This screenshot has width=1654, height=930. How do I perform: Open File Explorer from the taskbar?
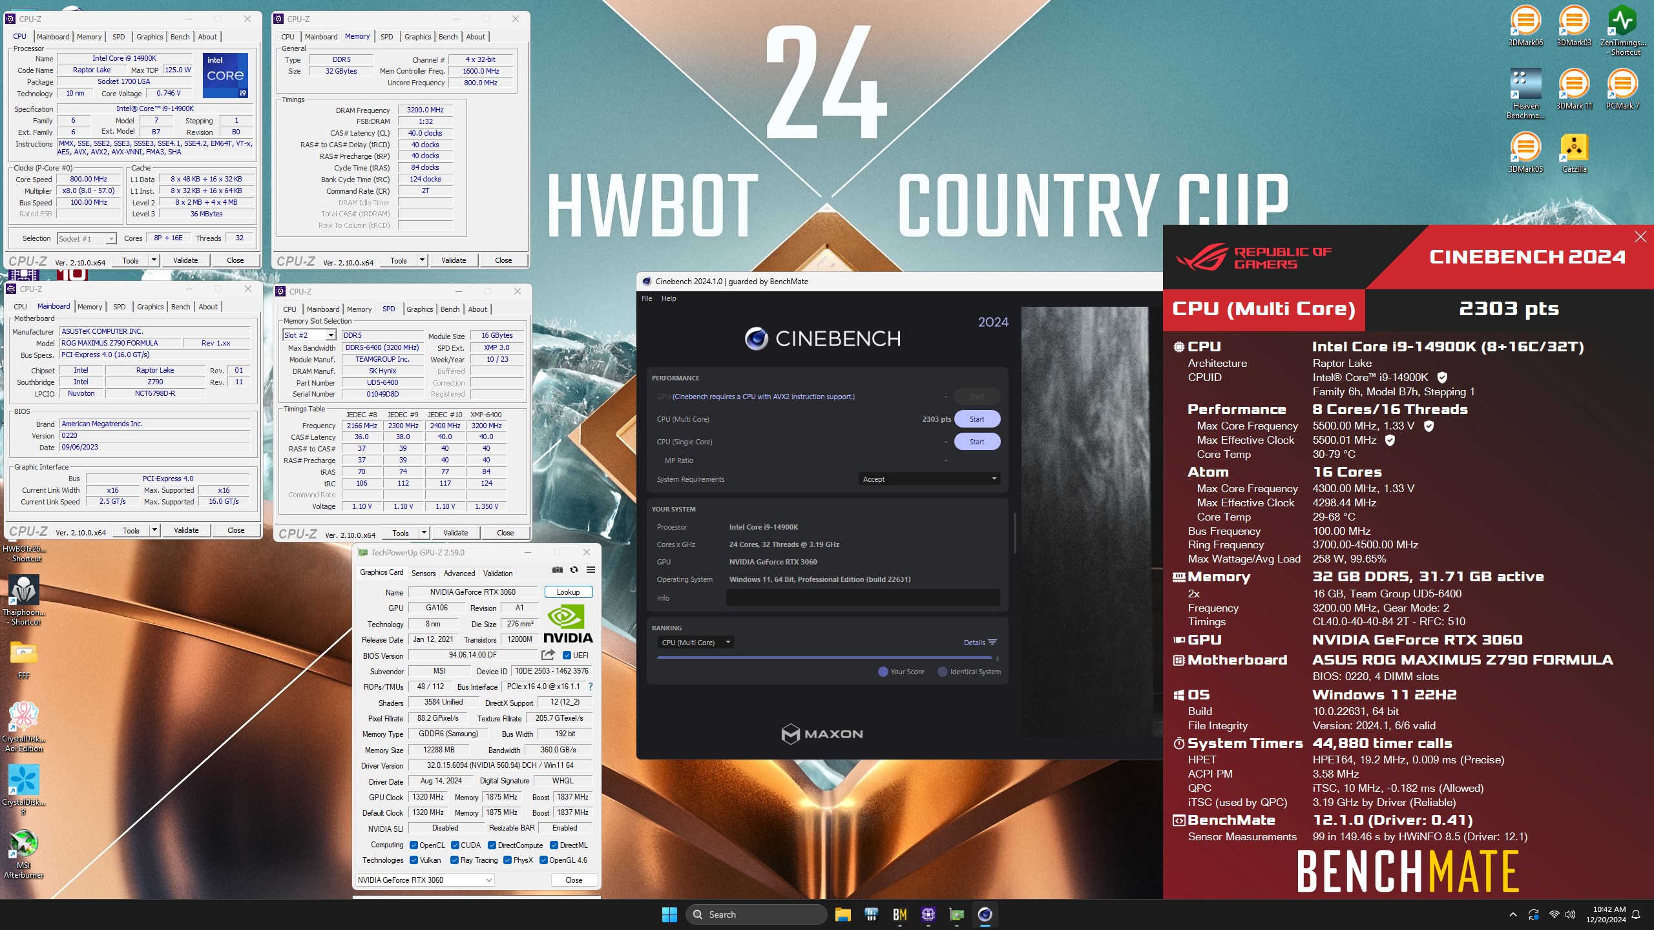[843, 914]
